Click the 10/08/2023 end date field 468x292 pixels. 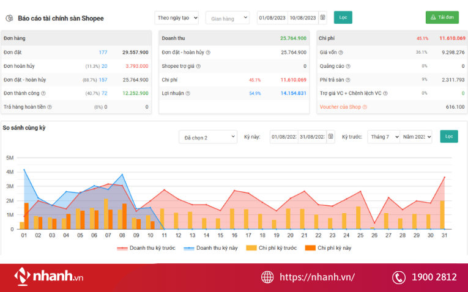coord(303,18)
